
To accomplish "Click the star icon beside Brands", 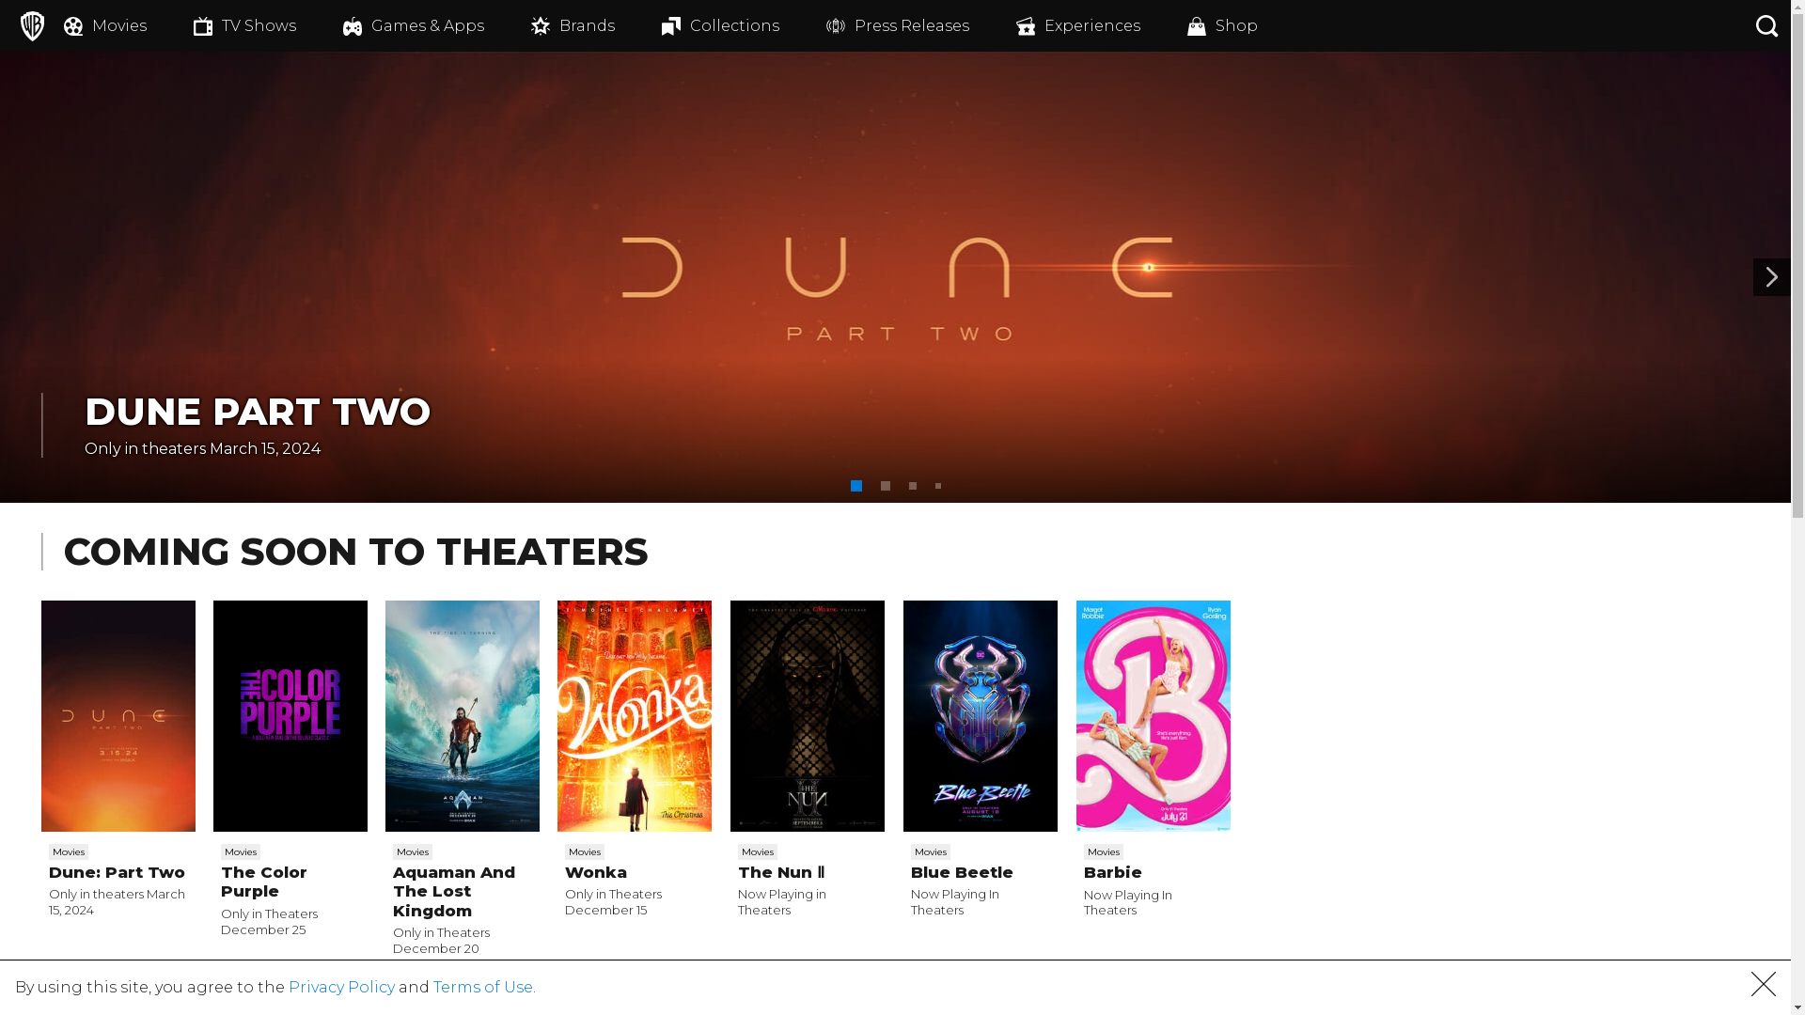I will [541, 26].
